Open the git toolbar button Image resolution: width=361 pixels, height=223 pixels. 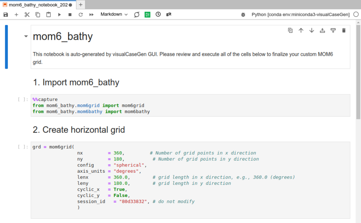[169, 14]
